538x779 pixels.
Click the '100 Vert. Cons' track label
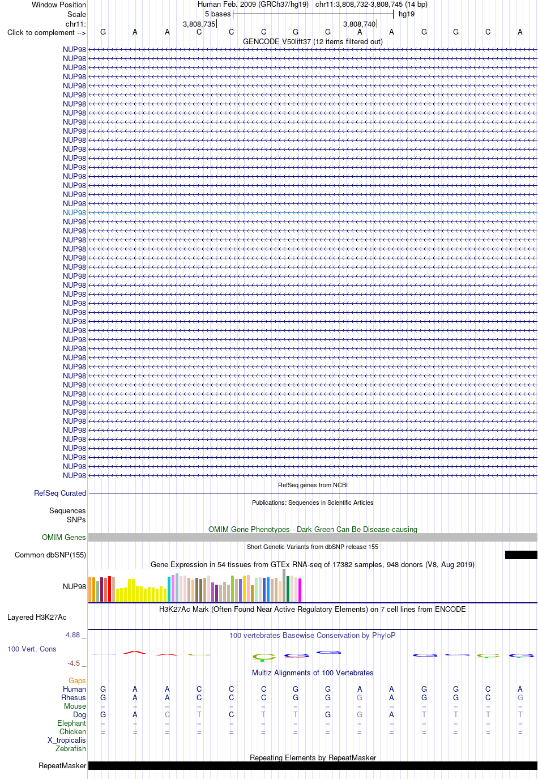[x=32, y=649]
